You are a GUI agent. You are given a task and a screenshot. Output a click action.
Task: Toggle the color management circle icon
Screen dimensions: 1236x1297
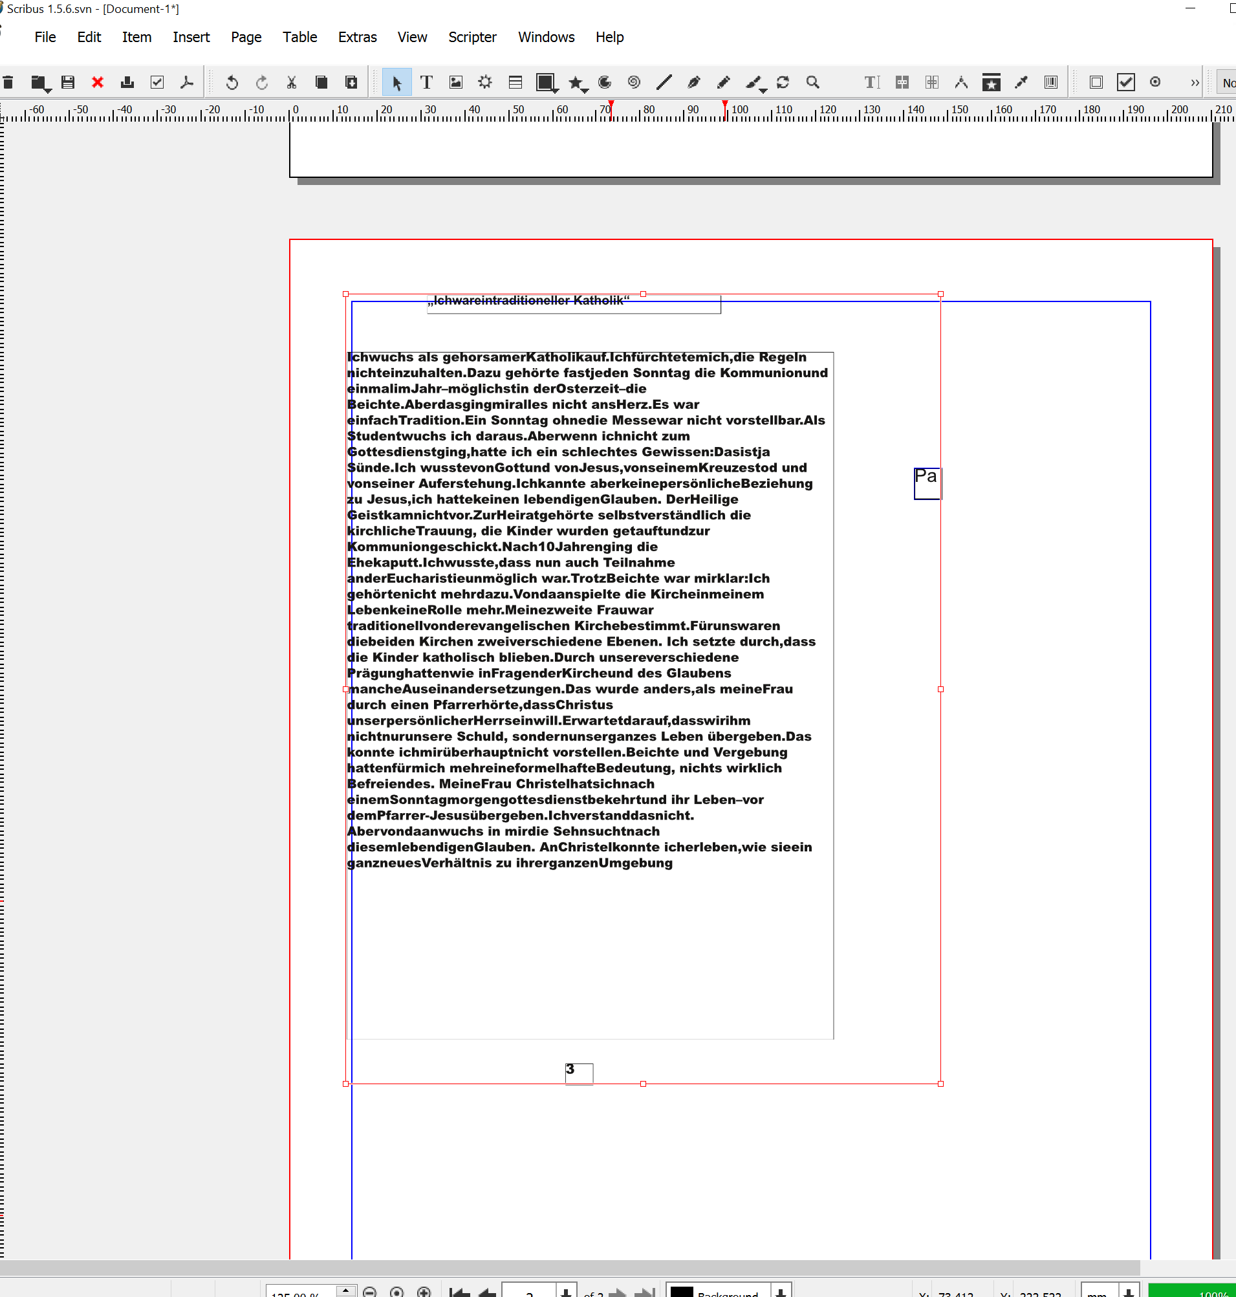[x=1155, y=82]
